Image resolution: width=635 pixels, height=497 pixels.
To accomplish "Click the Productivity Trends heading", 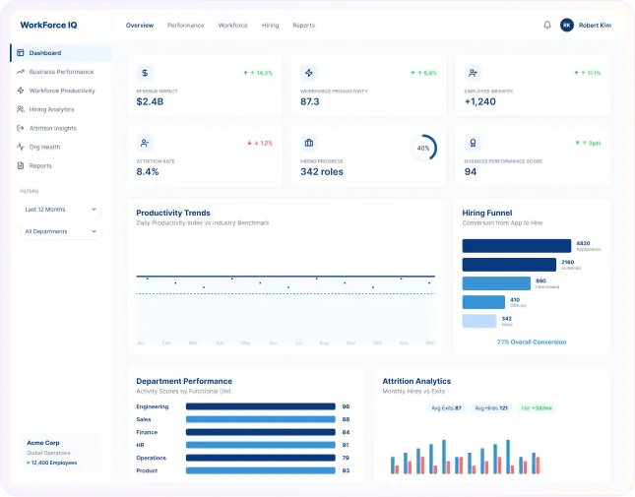I will click(173, 213).
